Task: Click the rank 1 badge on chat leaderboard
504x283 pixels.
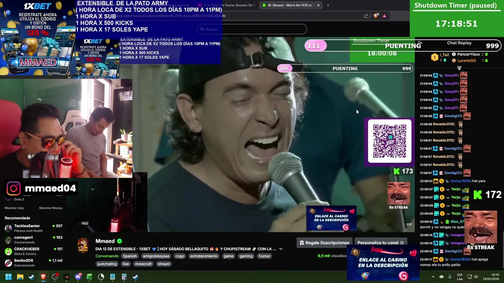Action: click(x=434, y=57)
